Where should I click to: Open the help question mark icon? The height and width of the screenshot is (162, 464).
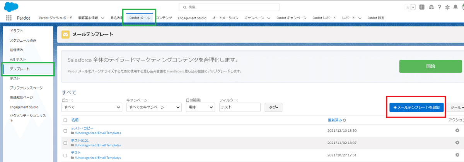[439, 7]
